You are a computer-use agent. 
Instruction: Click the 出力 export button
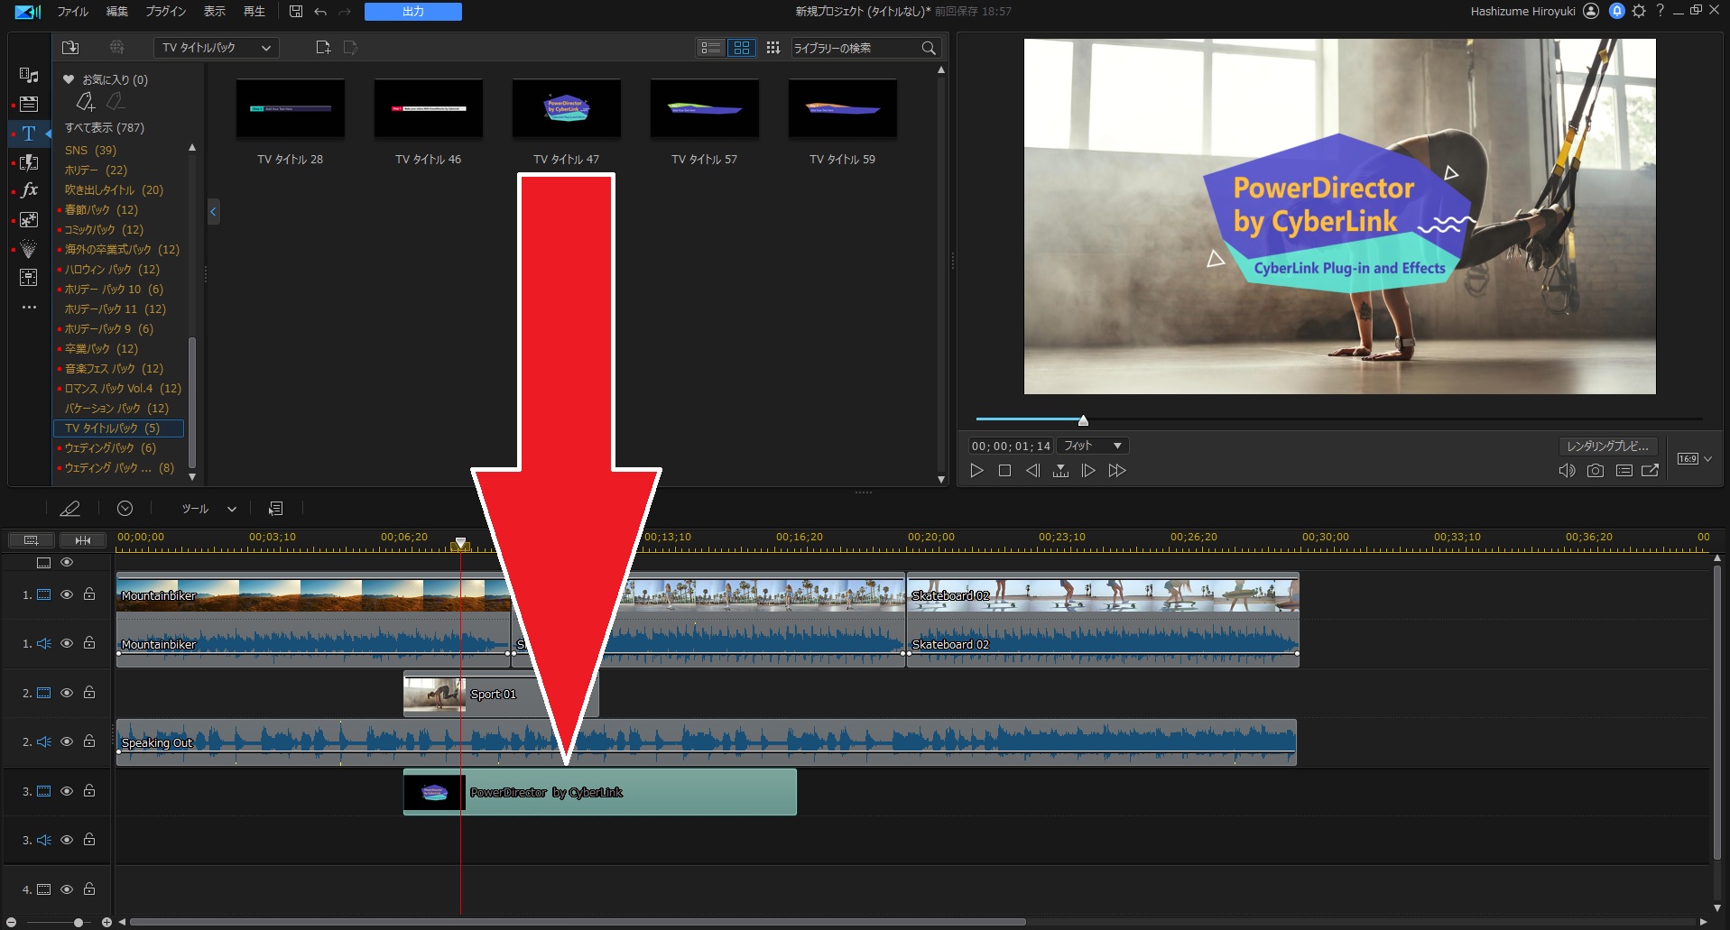412,12
